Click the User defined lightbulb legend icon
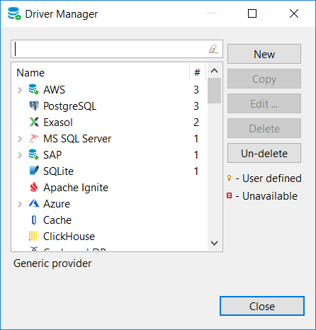Screen dimensions: 316x330 pyautogui.click(x=229, y=178)
